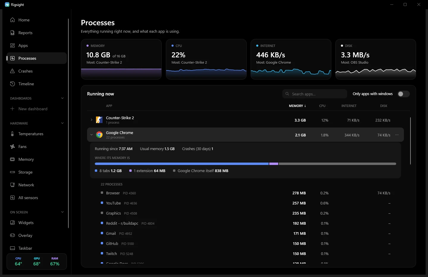The image size is (428, 277).
Task: Click gray Chrome itself memory segment
Action: [337, 164]
